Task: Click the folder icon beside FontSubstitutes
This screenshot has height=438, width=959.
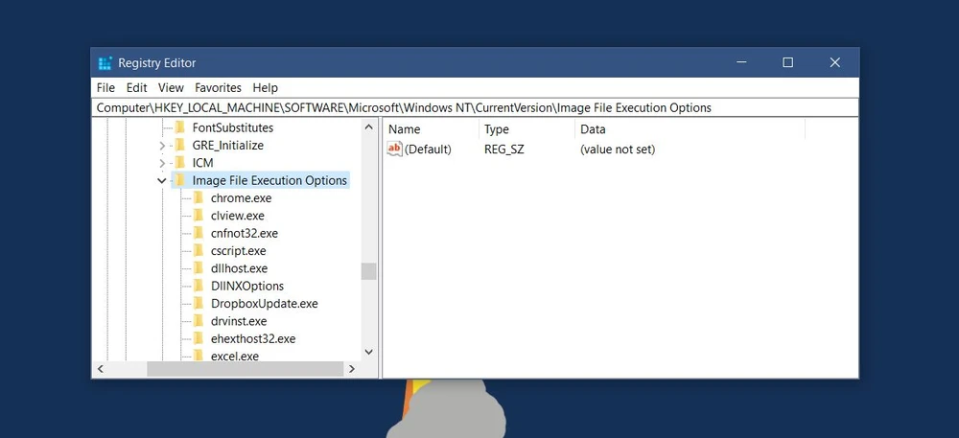Action: [x=179, y=128]
